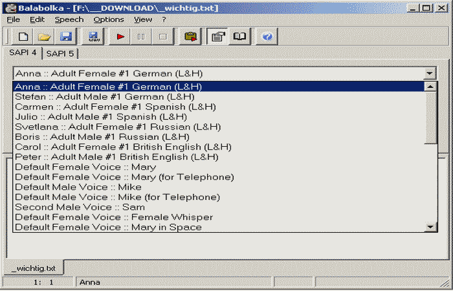This screenshot has width=453, height=291.
Task: Switch to the SAPI 5 tab
Action: pos(59,54)
